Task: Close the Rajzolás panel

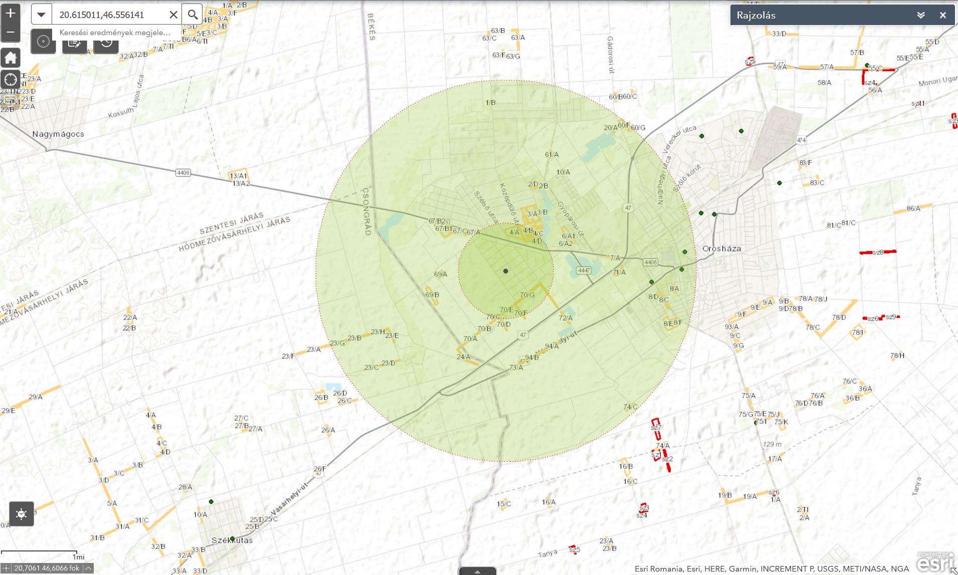Action: pos(942,15)
